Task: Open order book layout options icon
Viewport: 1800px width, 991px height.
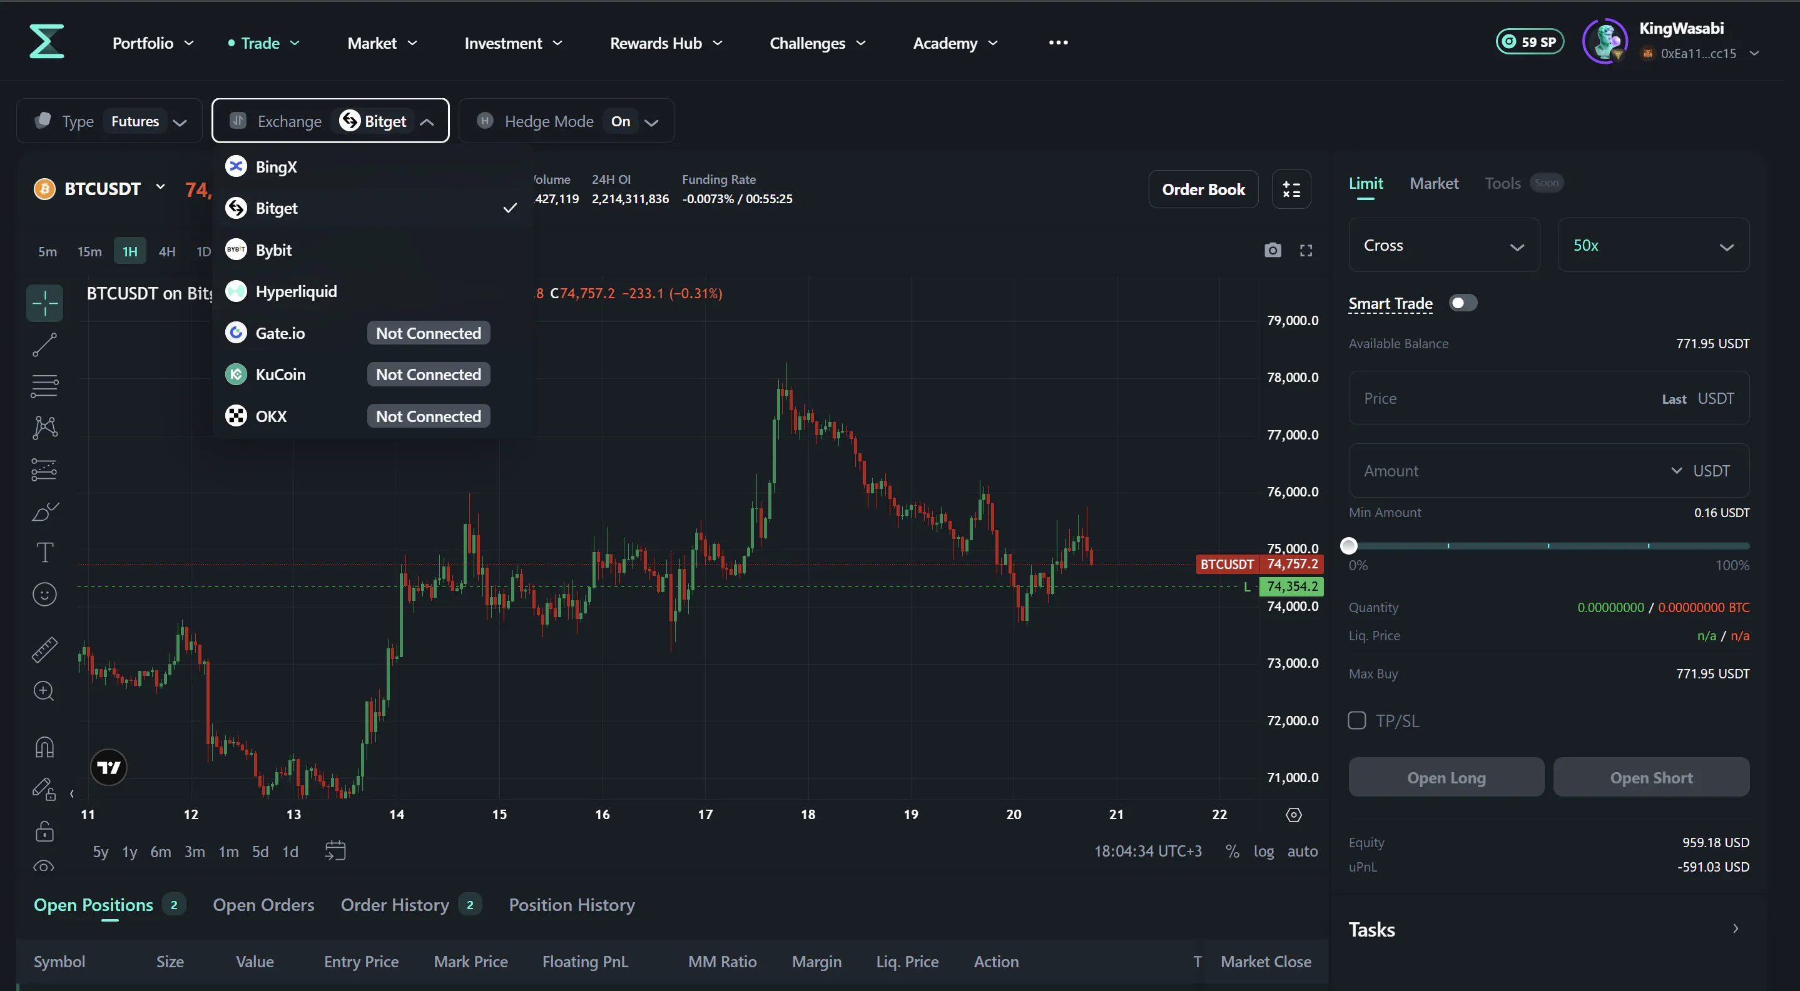Action: click(1291, 189)
